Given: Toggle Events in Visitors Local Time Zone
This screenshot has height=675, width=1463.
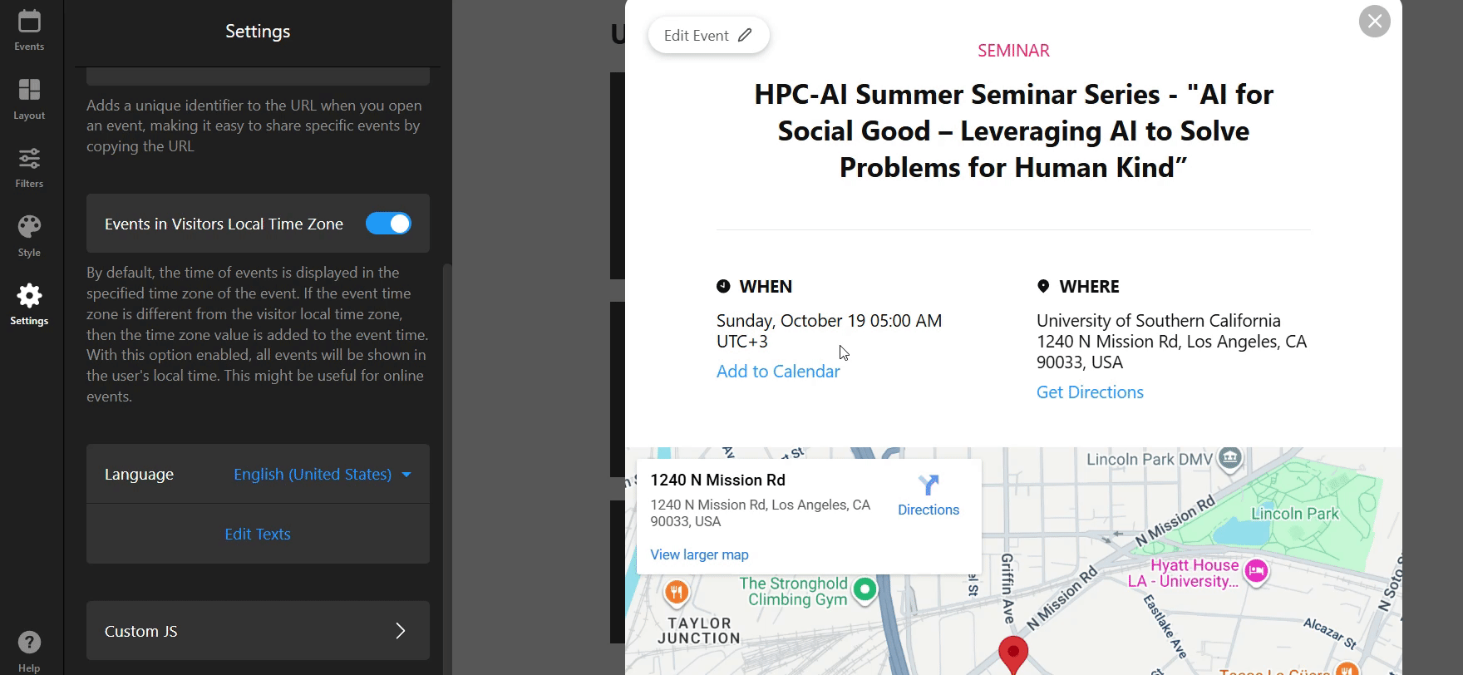Looking at the screenshot, I should (x=388, y=224).
